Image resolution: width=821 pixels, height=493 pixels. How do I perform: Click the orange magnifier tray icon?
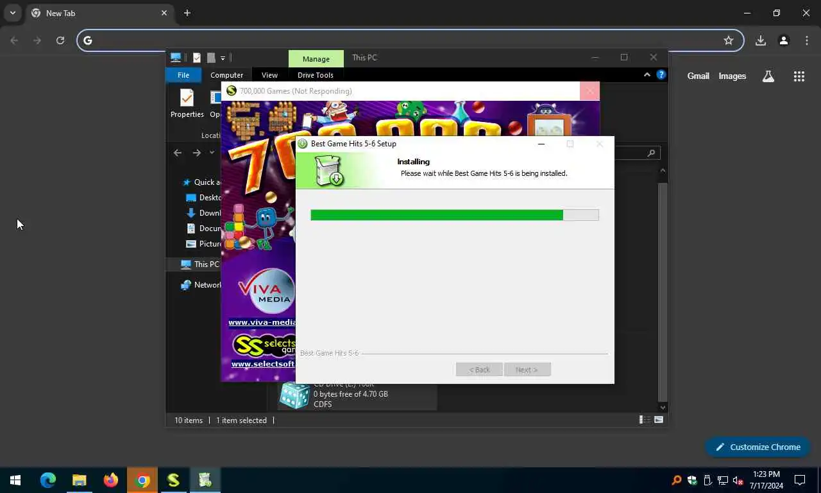click(x=677, y=480)
